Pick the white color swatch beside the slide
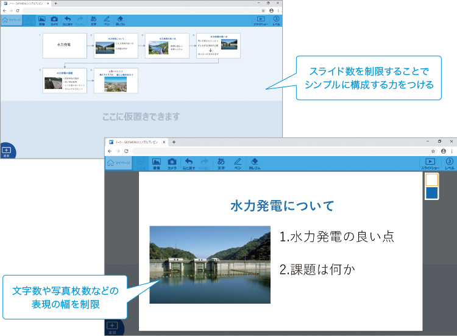The height and width of the screenshot is (336, 457). point(431,180)
